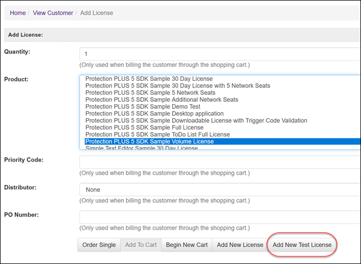Select Protection PLUS 5 SDK Sample 30 Day License

(223, 78)
